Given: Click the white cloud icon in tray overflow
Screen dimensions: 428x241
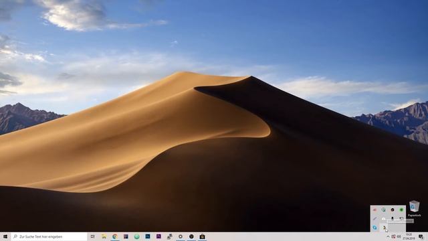Looking at the screenshot, I should coord(383,219).
